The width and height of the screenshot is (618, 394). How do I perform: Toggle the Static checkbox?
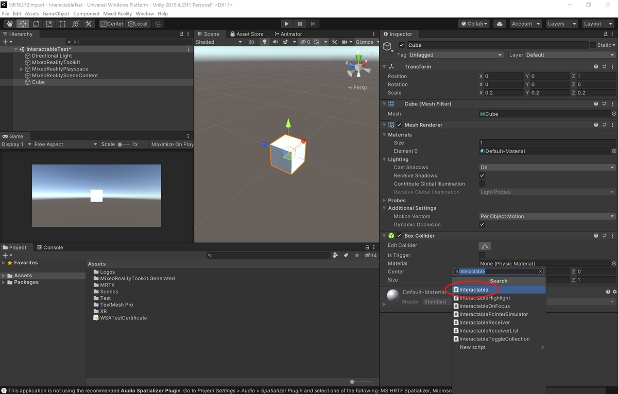(x=593, y=45)
